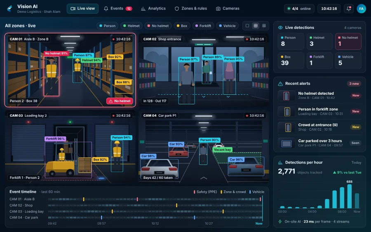Toggle the Box filter chip
This screenshot has height=232, width=371.
[182, 26]
